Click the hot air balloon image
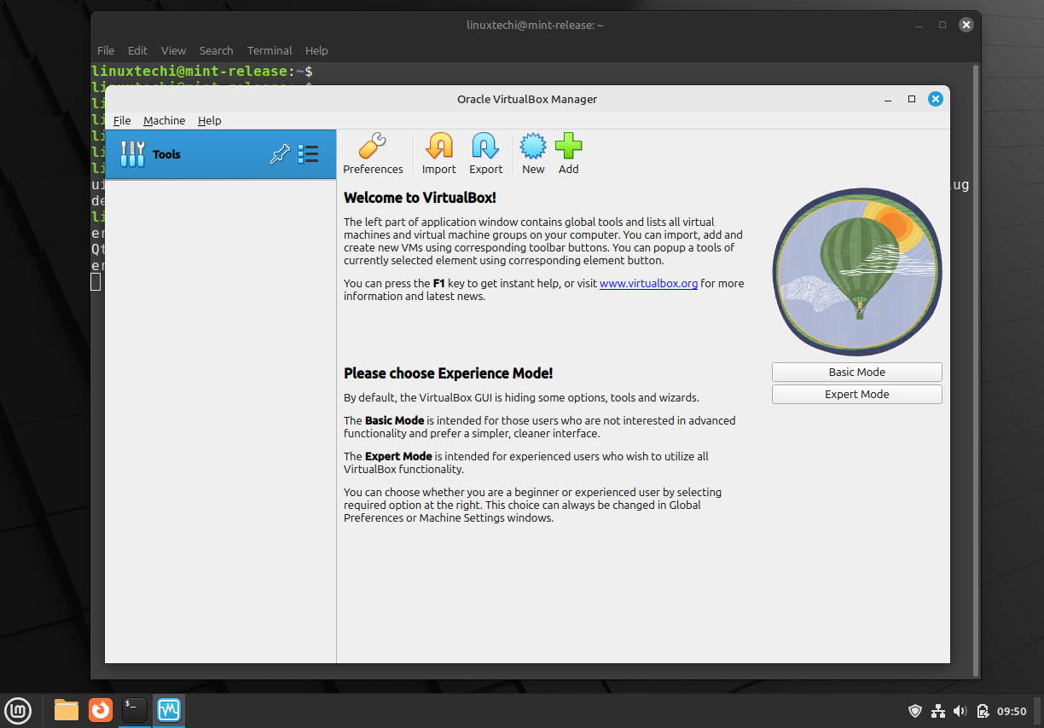 point(857,272)
